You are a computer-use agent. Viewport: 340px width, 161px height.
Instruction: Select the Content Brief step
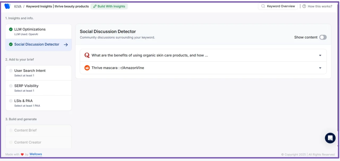25,130
